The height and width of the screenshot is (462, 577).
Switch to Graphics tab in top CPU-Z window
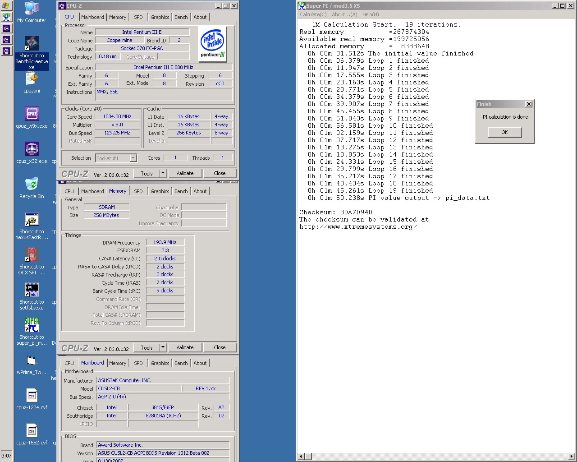tap(160, 17)
